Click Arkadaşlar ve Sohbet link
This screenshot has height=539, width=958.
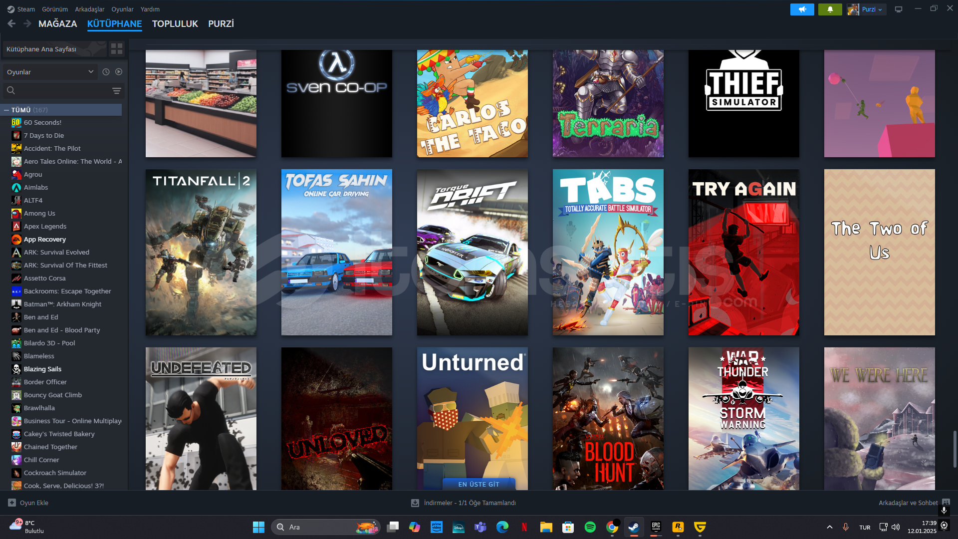[908, 503]
